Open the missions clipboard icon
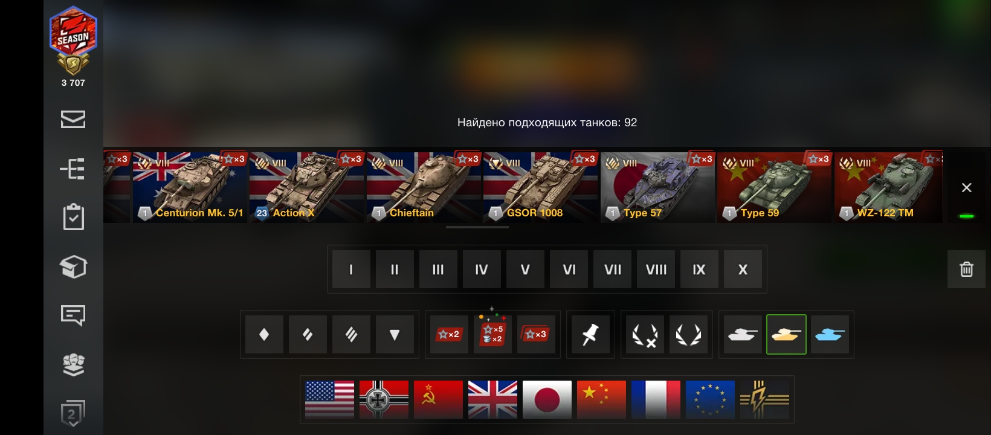The width and height of the screenshot is (991, 435). (x=73, y=217)
